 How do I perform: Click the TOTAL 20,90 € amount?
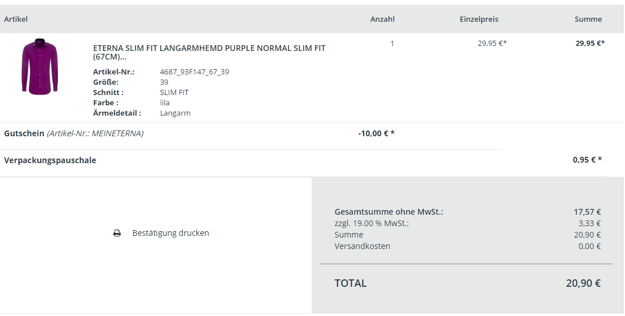[583, 283]
